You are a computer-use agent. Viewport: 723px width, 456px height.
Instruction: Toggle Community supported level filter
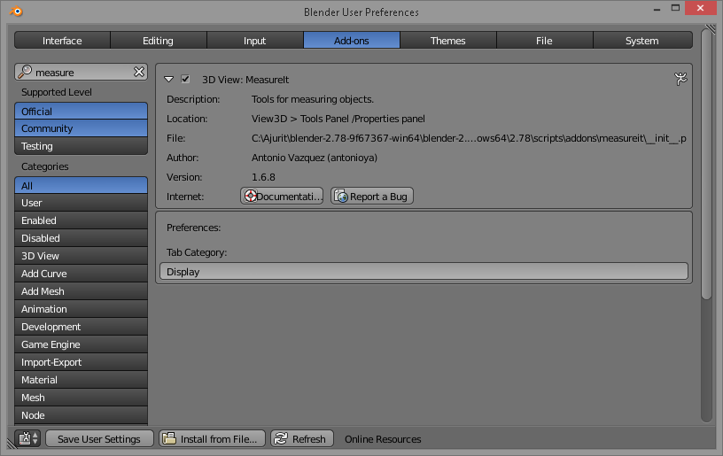(82, 128)
